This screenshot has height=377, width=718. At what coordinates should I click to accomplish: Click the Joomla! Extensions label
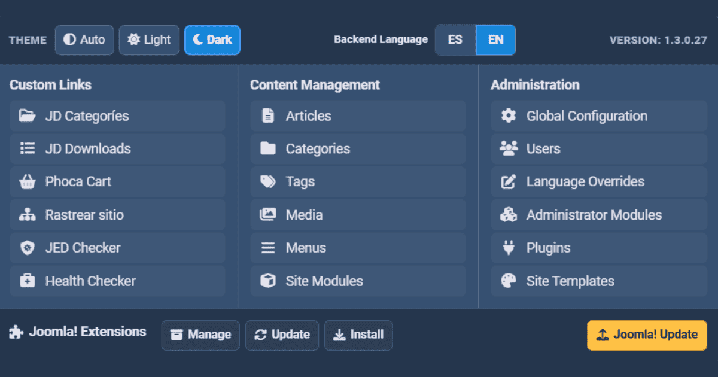coord(87,332)
